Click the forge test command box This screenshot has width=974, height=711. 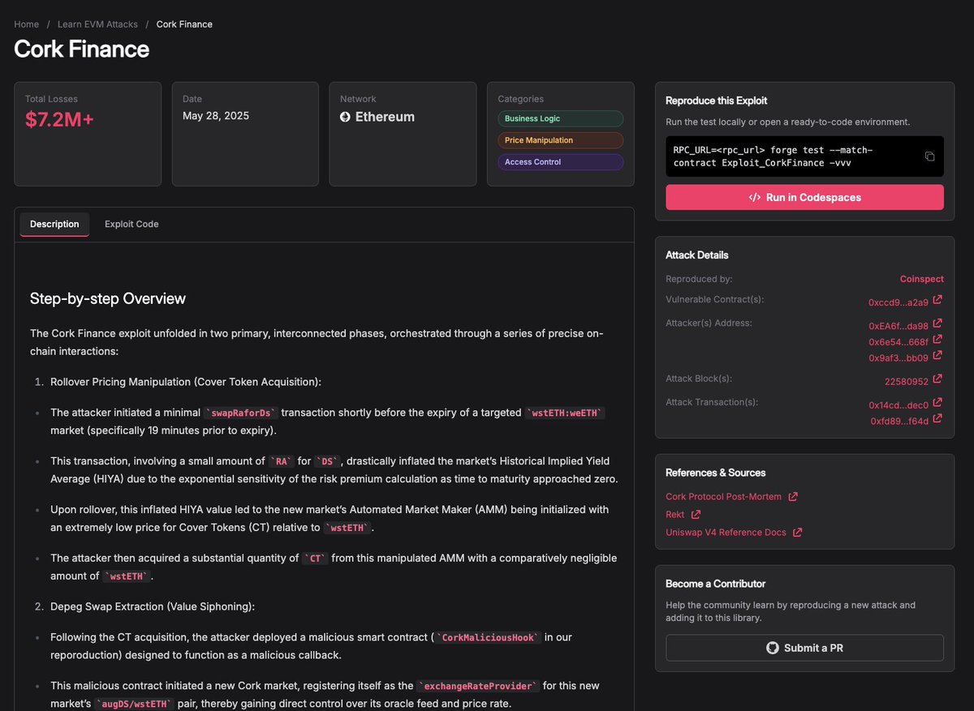(x=804, y=156)
